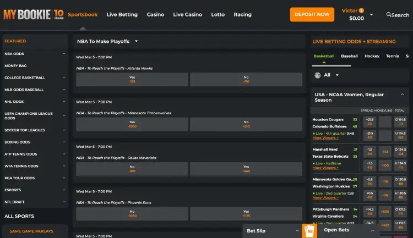
Task: Bet Yes on Atlanta Hawks reaching playoffs
Action: (x=132, y=79)
